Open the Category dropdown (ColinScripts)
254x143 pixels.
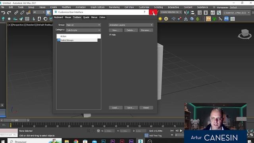[83, 30]
